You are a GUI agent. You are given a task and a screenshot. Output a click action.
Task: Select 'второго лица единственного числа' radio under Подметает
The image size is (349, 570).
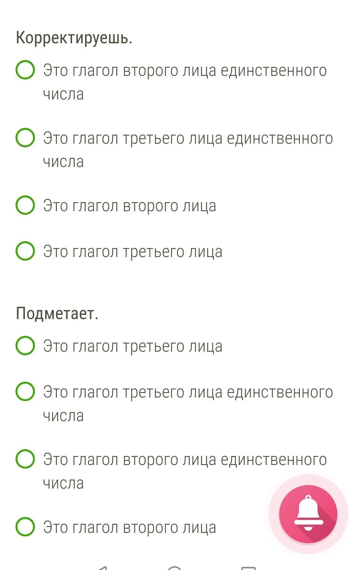[25, 459]
